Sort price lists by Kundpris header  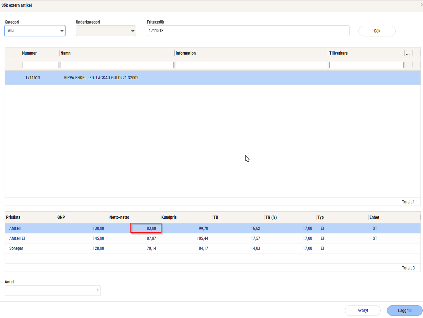point(169,217)
